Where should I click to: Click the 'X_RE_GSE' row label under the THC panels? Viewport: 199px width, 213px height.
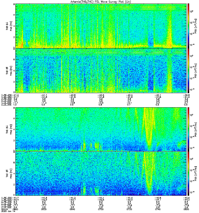6,198
